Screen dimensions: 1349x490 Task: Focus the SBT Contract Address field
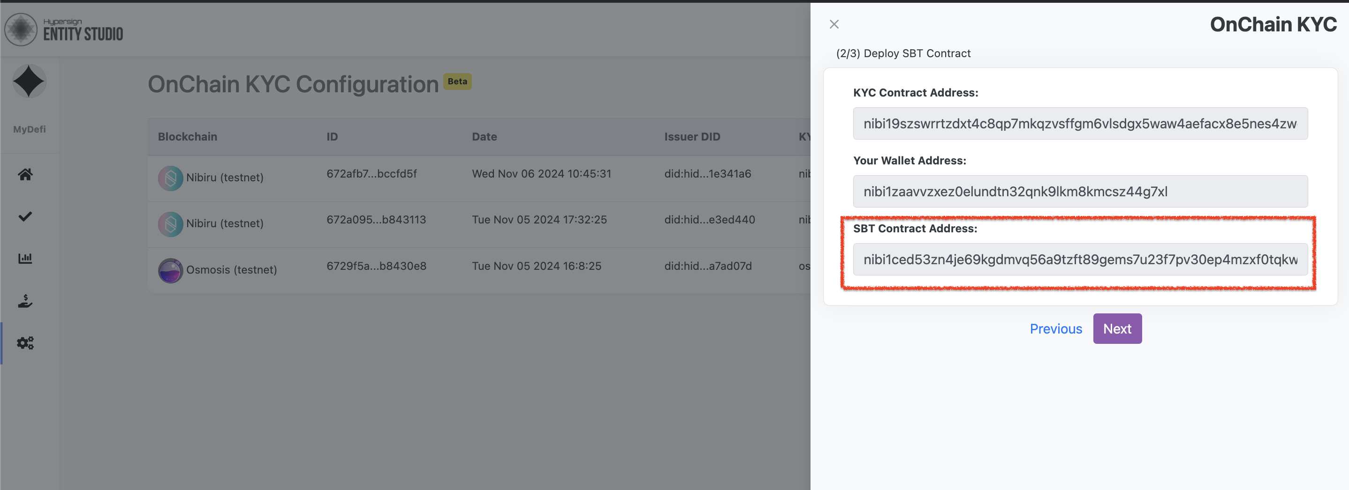1080,260
